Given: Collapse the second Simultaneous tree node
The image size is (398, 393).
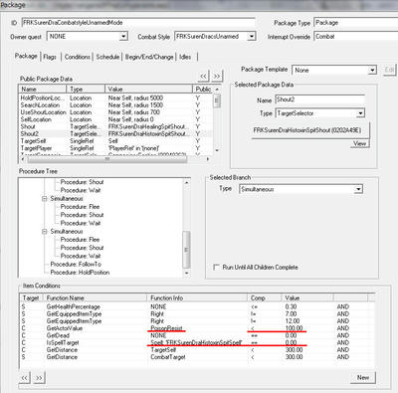Looking at the screenshot, I should coord(44,232).
